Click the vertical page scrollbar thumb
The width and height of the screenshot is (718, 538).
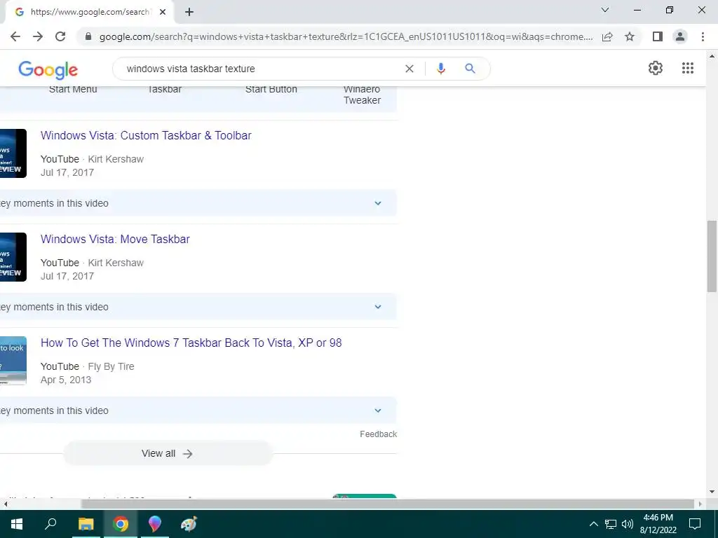[x=712, y=256]
